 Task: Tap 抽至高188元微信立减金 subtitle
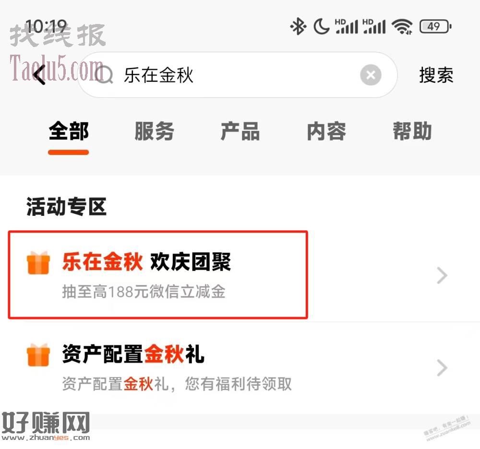coord(144,291)
